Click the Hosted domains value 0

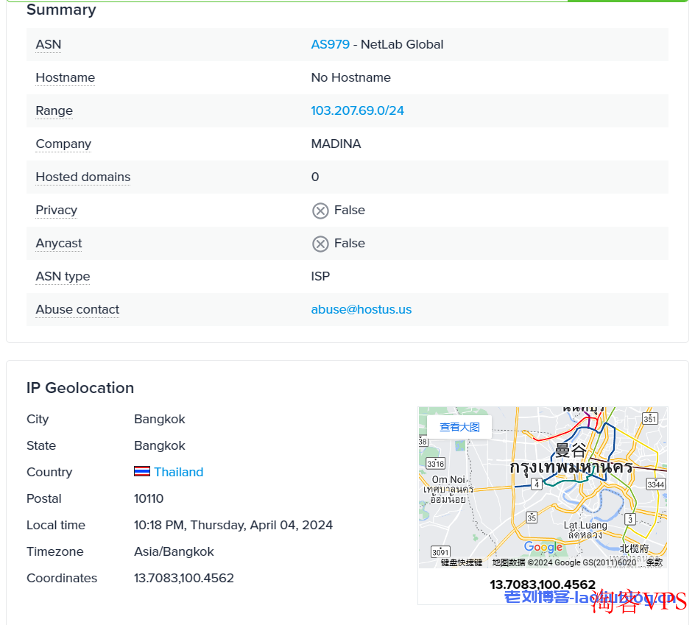coord(315,177)
